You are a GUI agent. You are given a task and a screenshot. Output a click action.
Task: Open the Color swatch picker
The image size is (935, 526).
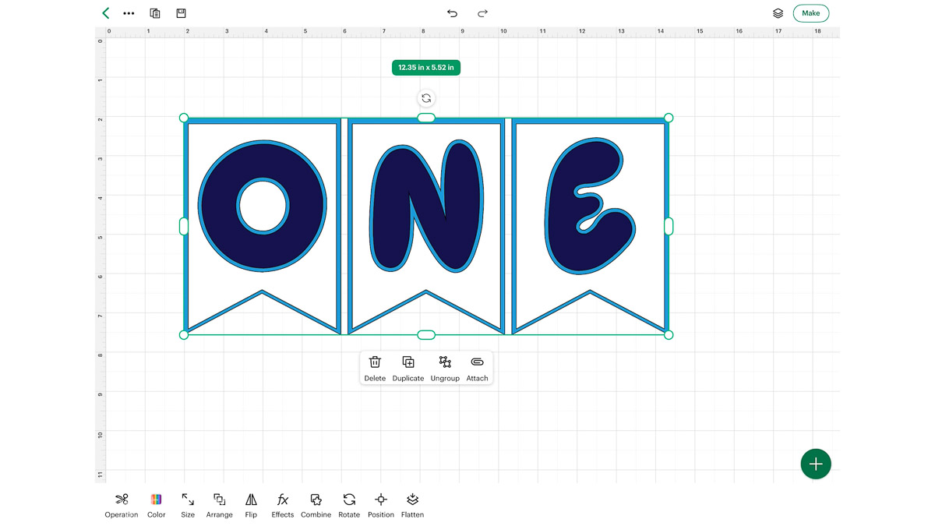click(x=156, y=503)
